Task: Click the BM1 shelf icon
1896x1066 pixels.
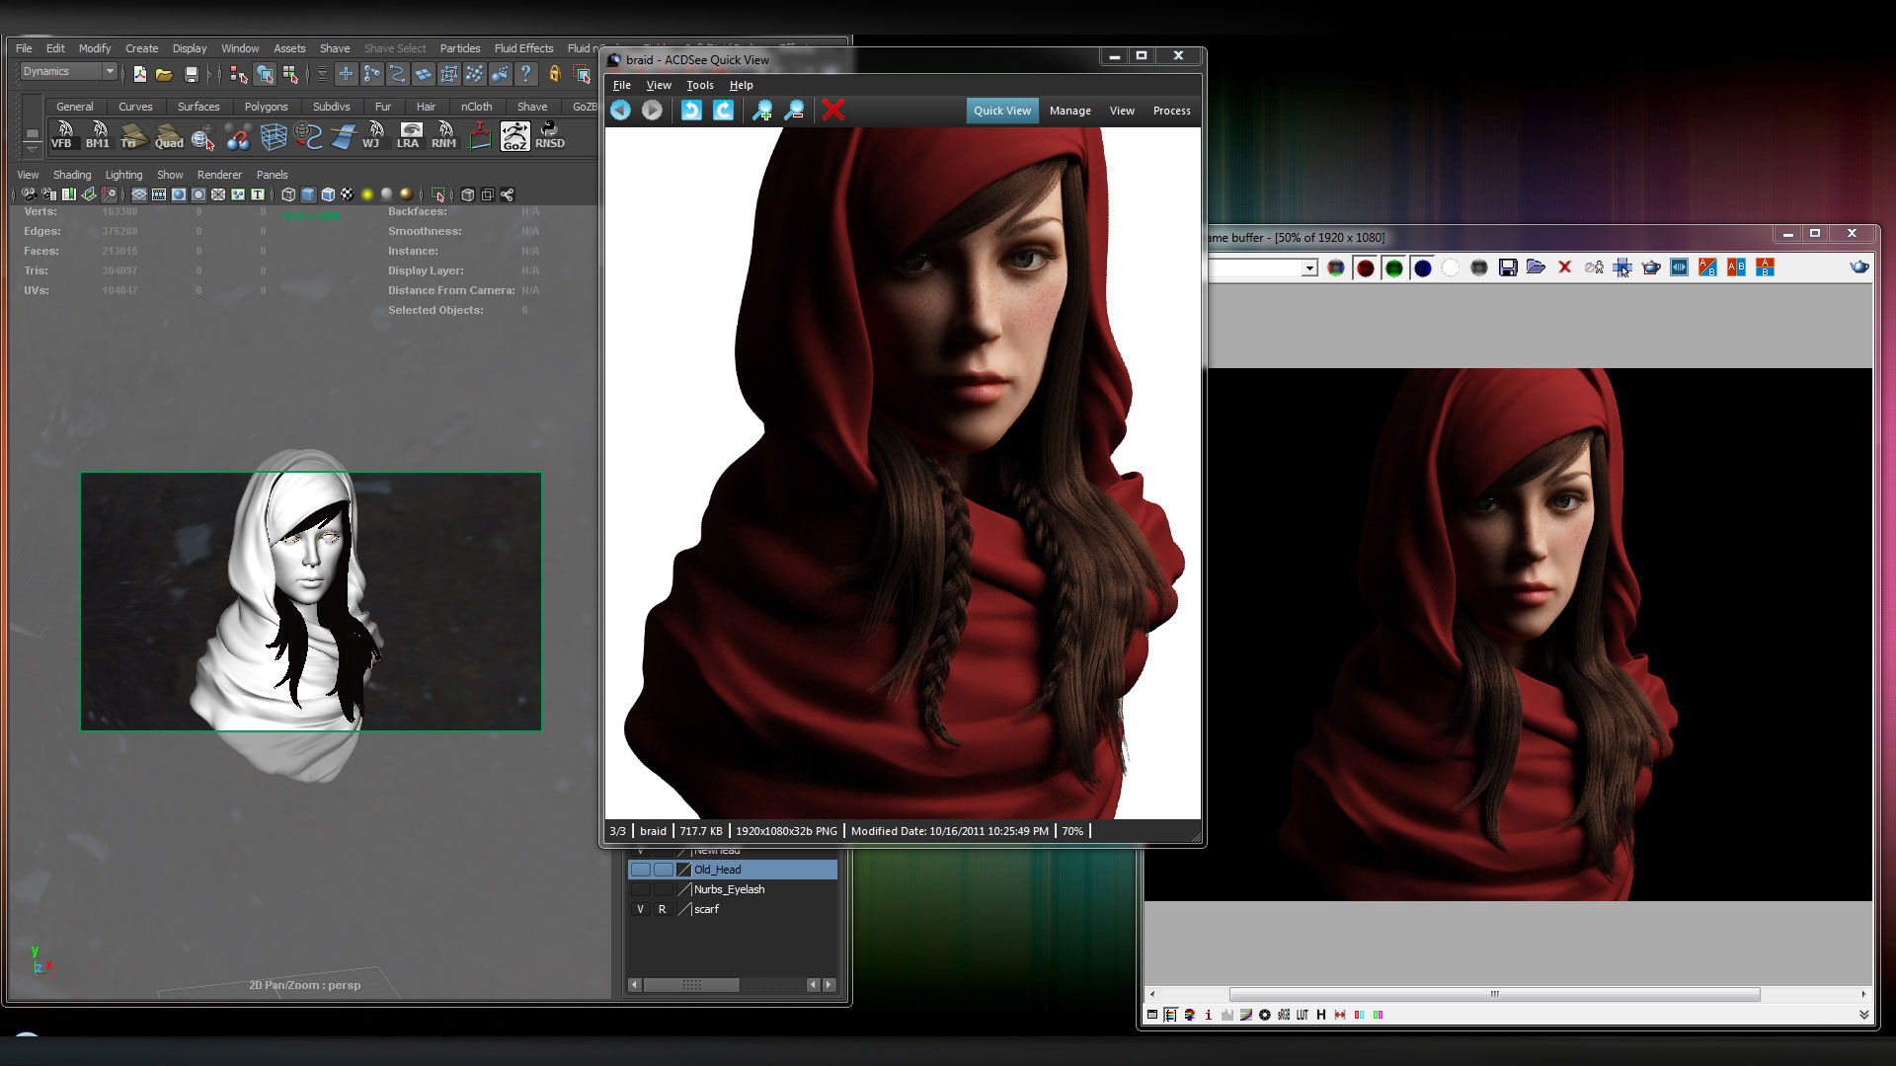Action: point(98,135)
